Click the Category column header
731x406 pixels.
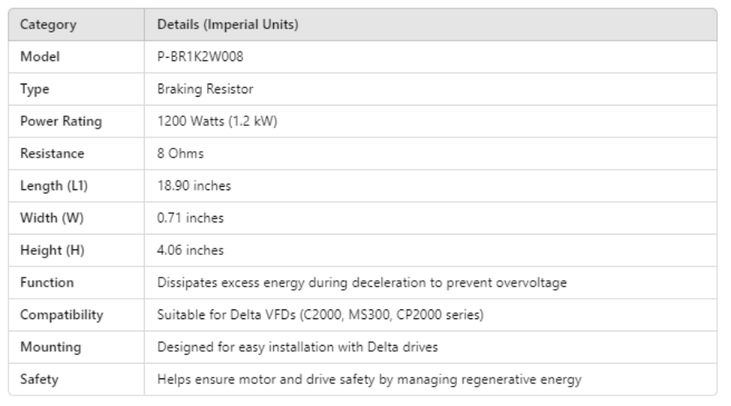[x=49, y=24]
